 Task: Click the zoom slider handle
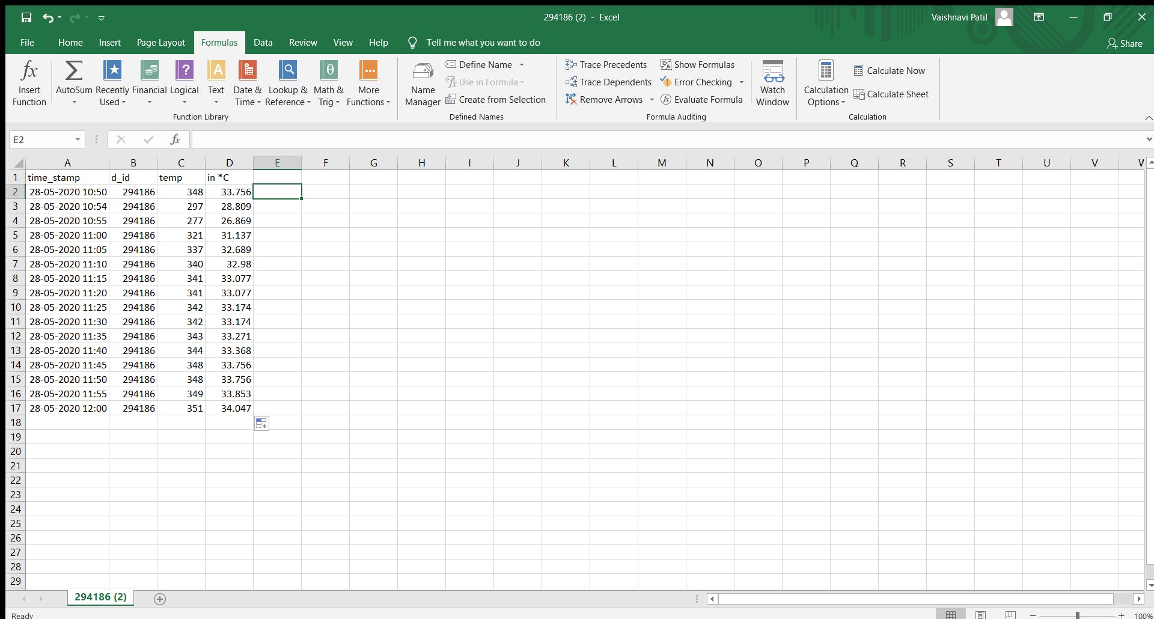click(x=1078, y=615)
